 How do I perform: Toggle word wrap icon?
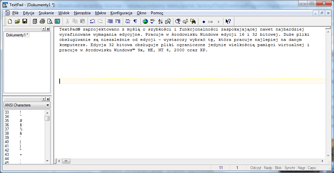click(128, 21)
